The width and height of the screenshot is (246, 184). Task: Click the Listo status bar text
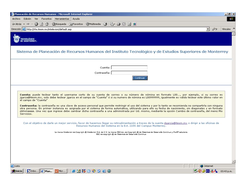click(17, 166)
